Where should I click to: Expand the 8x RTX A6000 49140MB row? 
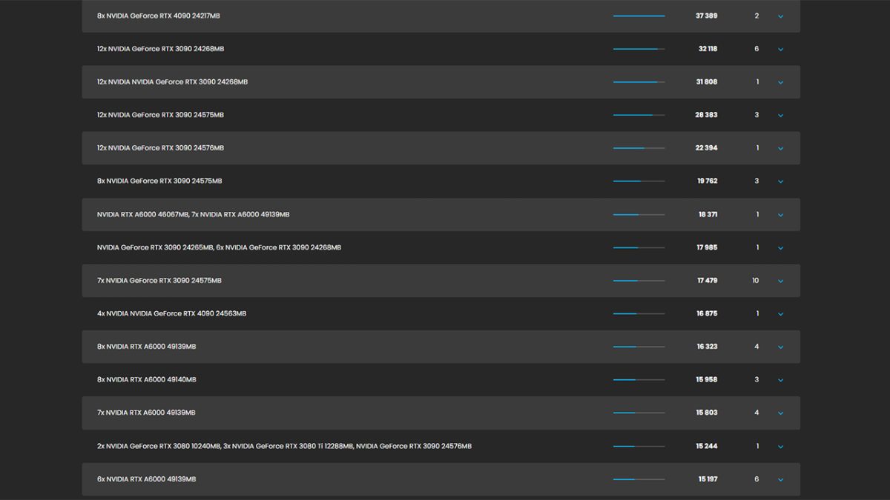pos(780,380)
